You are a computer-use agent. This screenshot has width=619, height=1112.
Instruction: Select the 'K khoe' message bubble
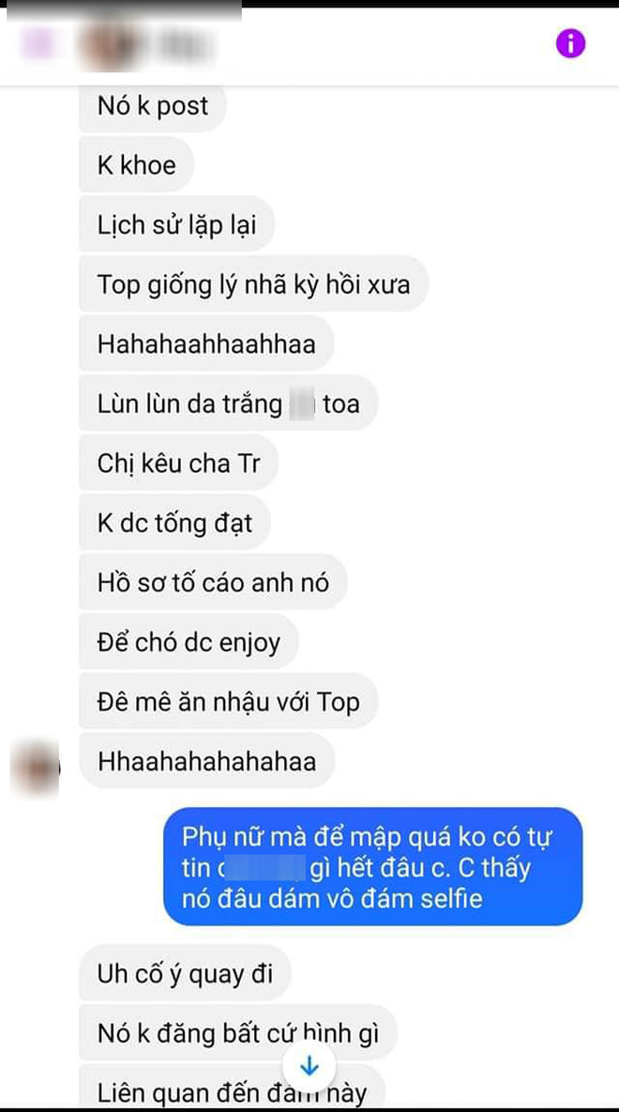coord(136,165)
